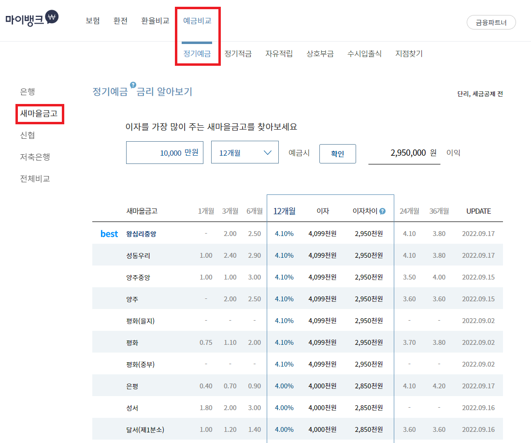The width and height of the screenshot is (531, 443).
Task: Select 전체비교 in the sidebar
Action: tap(35, 178)
